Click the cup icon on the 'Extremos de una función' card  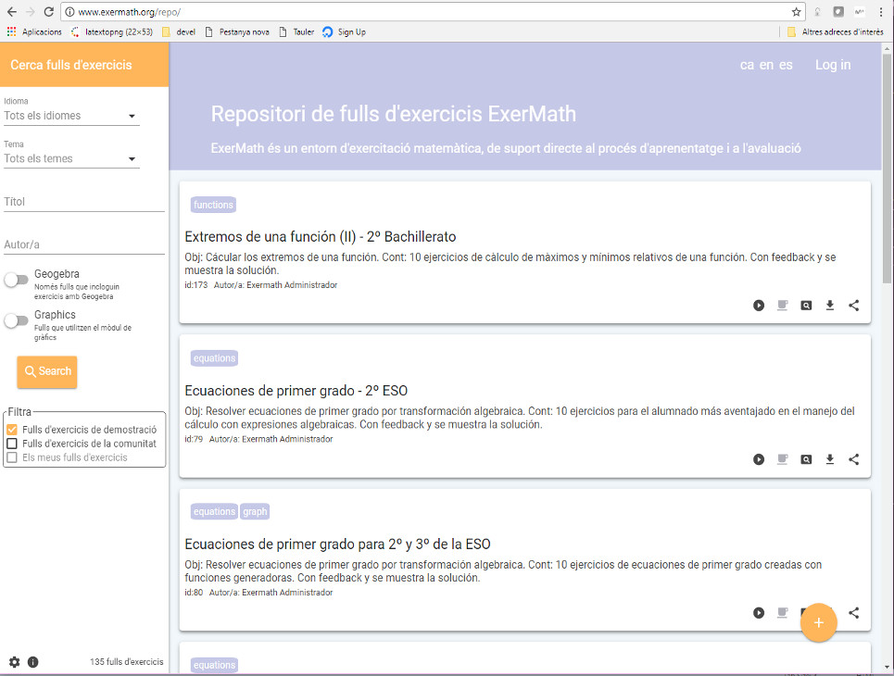(782, 306)
